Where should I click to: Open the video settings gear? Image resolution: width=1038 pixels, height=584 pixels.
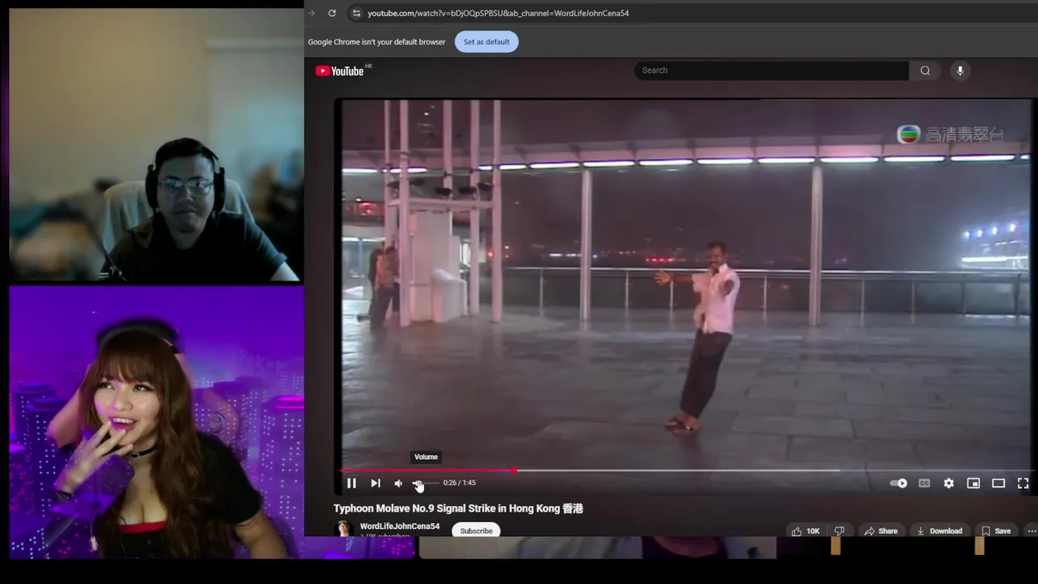click(x=949, y=483)
